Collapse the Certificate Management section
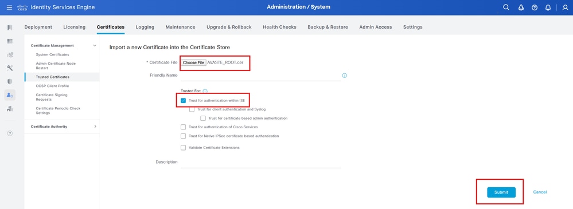 click(95, 46)
